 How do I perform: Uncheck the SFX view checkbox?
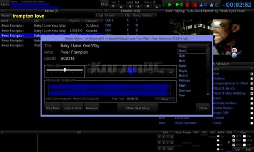click(x=234, y=136)
